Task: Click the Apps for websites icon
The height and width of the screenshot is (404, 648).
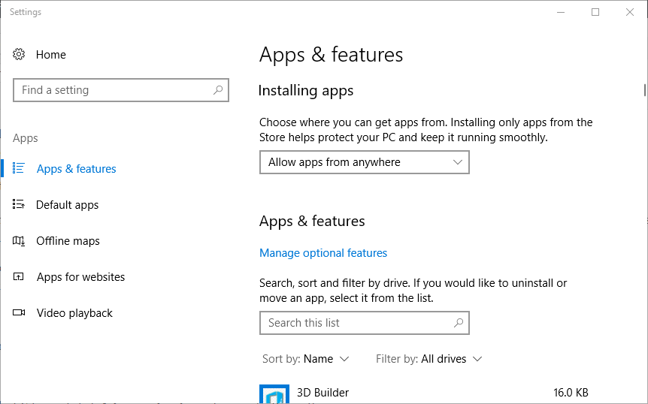Action: click(x=20, y=277)
